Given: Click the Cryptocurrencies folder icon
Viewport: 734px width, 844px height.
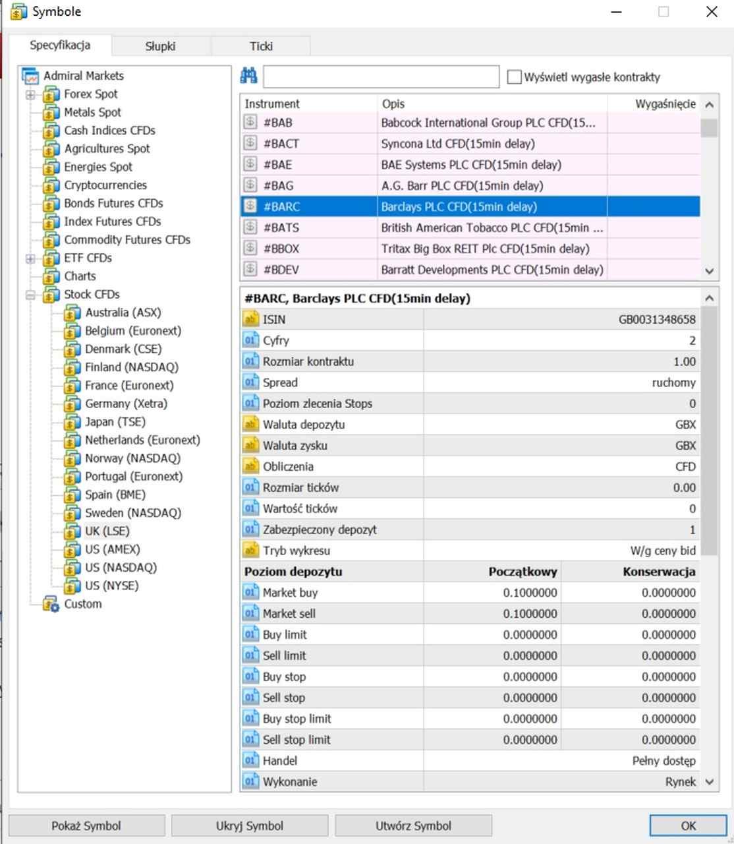Looking at the screenshot, I should (51, 185).
